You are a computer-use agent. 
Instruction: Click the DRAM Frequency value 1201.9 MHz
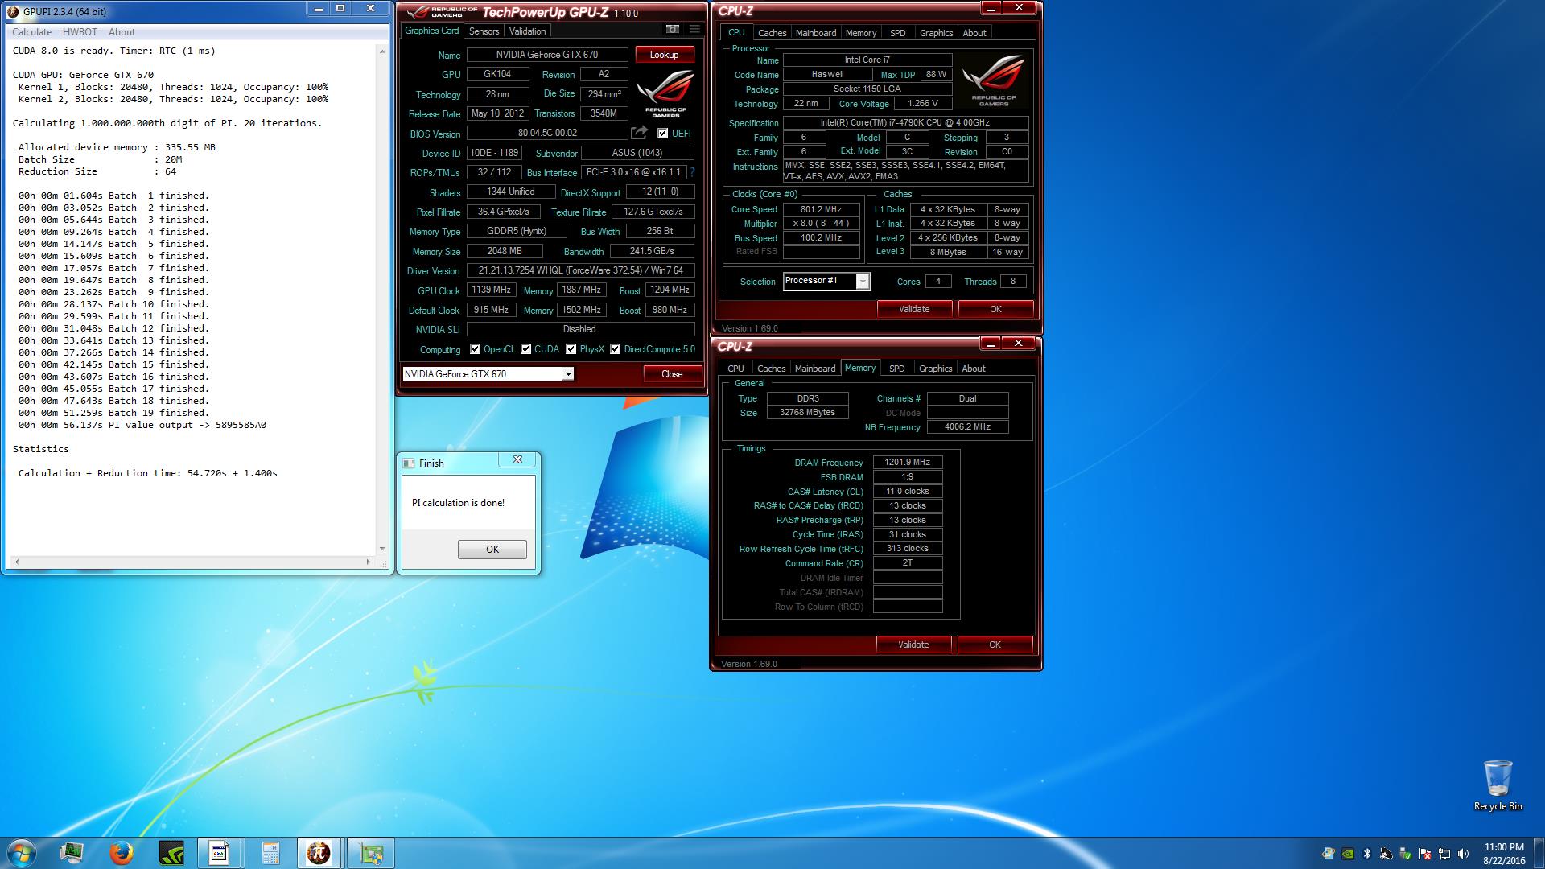(908, 463)
